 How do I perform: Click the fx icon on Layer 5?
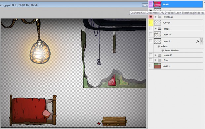198,41
